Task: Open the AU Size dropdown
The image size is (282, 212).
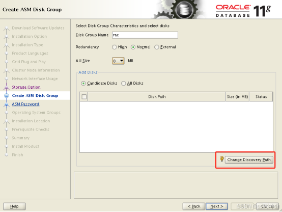Action: point(118,61)
